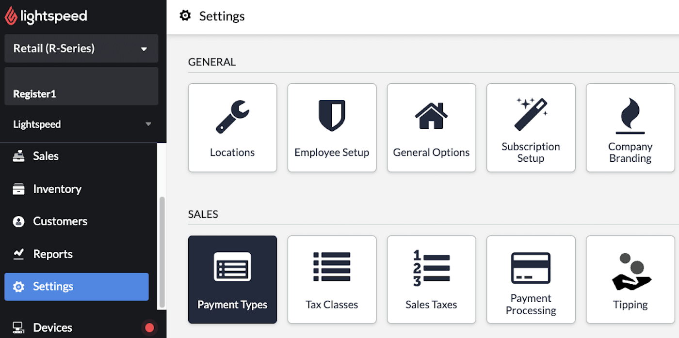Image resolution: width=679 pixels, height=338 pixels.
Task: Navigate to Customers section
Action: 60,221
